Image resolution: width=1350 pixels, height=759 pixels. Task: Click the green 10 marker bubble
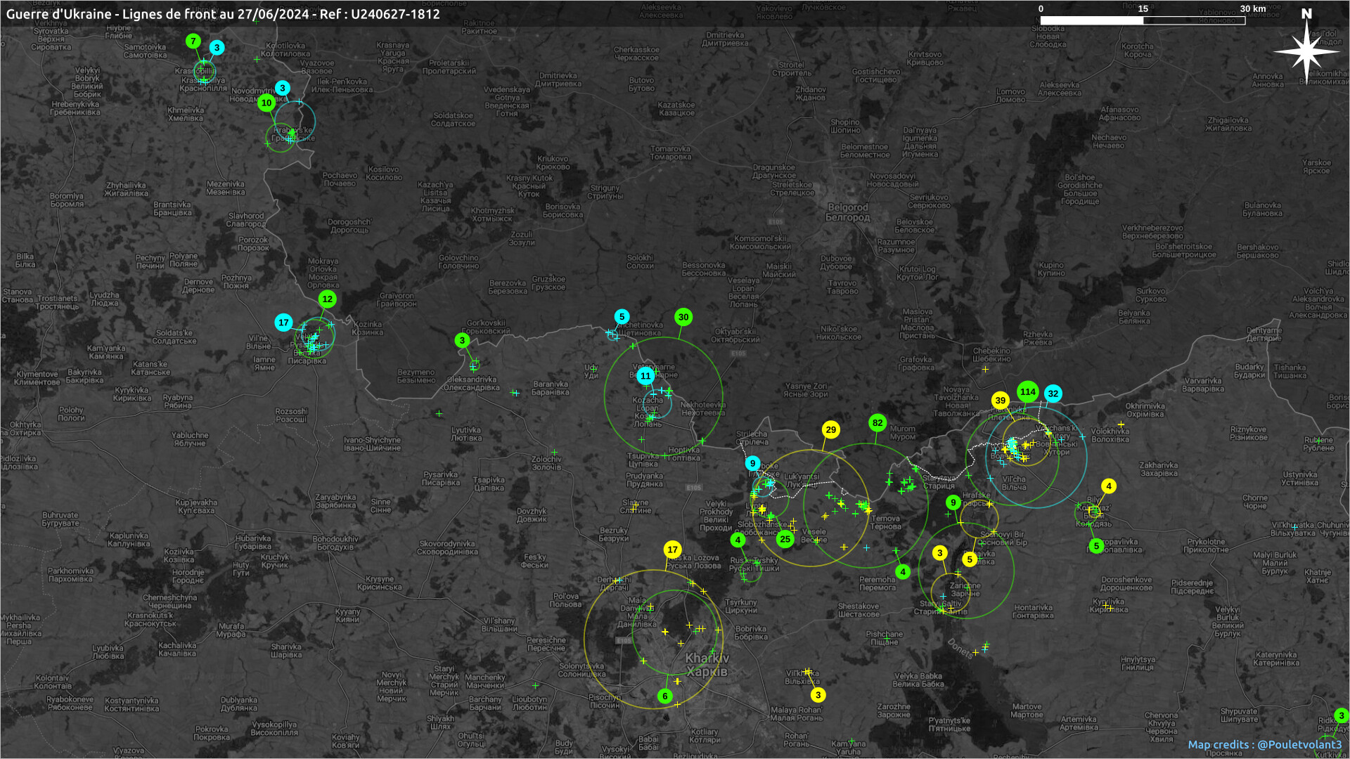click(266, 103)
